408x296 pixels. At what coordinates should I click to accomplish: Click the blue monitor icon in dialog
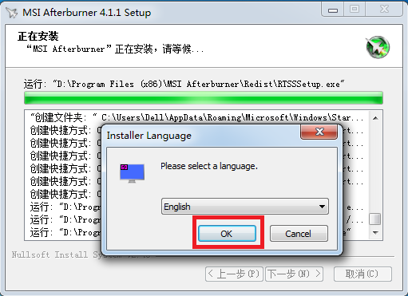coord(132,173)
